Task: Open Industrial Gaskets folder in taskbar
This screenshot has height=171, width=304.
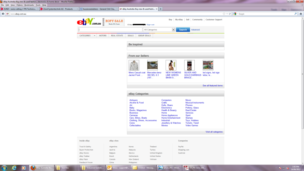Action: [93, 168]
